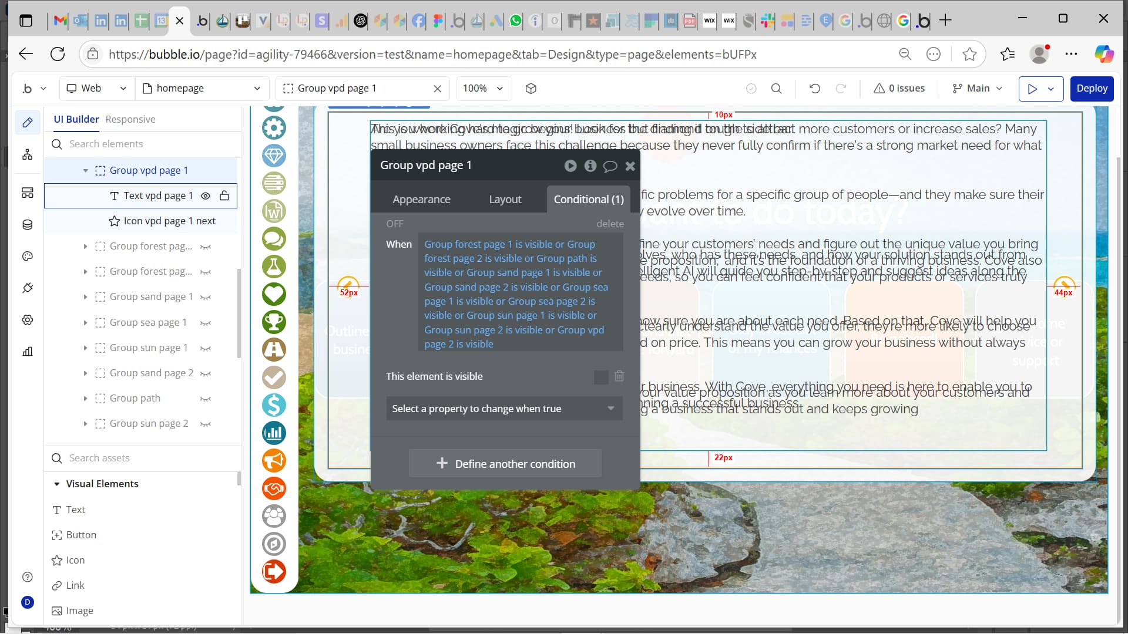The image size is (1128, 634).
Task: Open the Web platform dropdown
Action: (x=97, y=89)
